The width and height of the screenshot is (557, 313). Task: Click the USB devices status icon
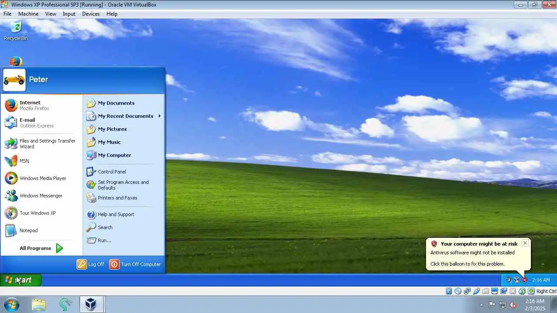[476, 291]
